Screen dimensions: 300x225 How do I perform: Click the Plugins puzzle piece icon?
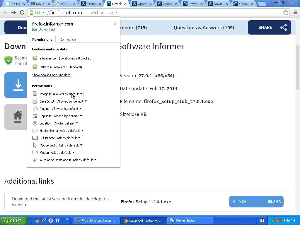tap(35, 109)
